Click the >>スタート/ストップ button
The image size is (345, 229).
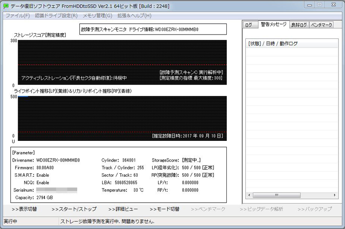coord(74,209)
